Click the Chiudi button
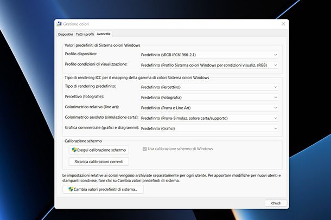331x220 pixels. [x=276, y=203]
